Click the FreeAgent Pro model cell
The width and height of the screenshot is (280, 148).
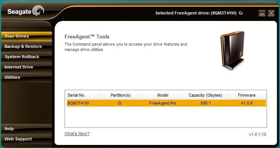click(x=162, y=103)
